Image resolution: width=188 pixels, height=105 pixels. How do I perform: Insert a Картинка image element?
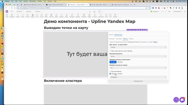[x=12, y=15]
